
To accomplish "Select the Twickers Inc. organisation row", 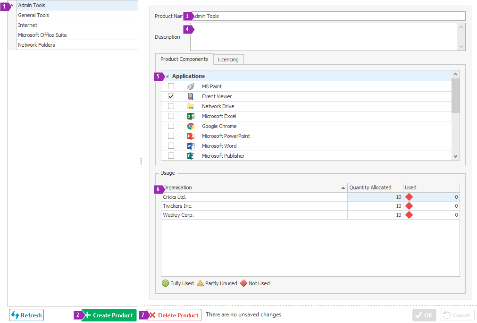I will click(x=310, y=206).
